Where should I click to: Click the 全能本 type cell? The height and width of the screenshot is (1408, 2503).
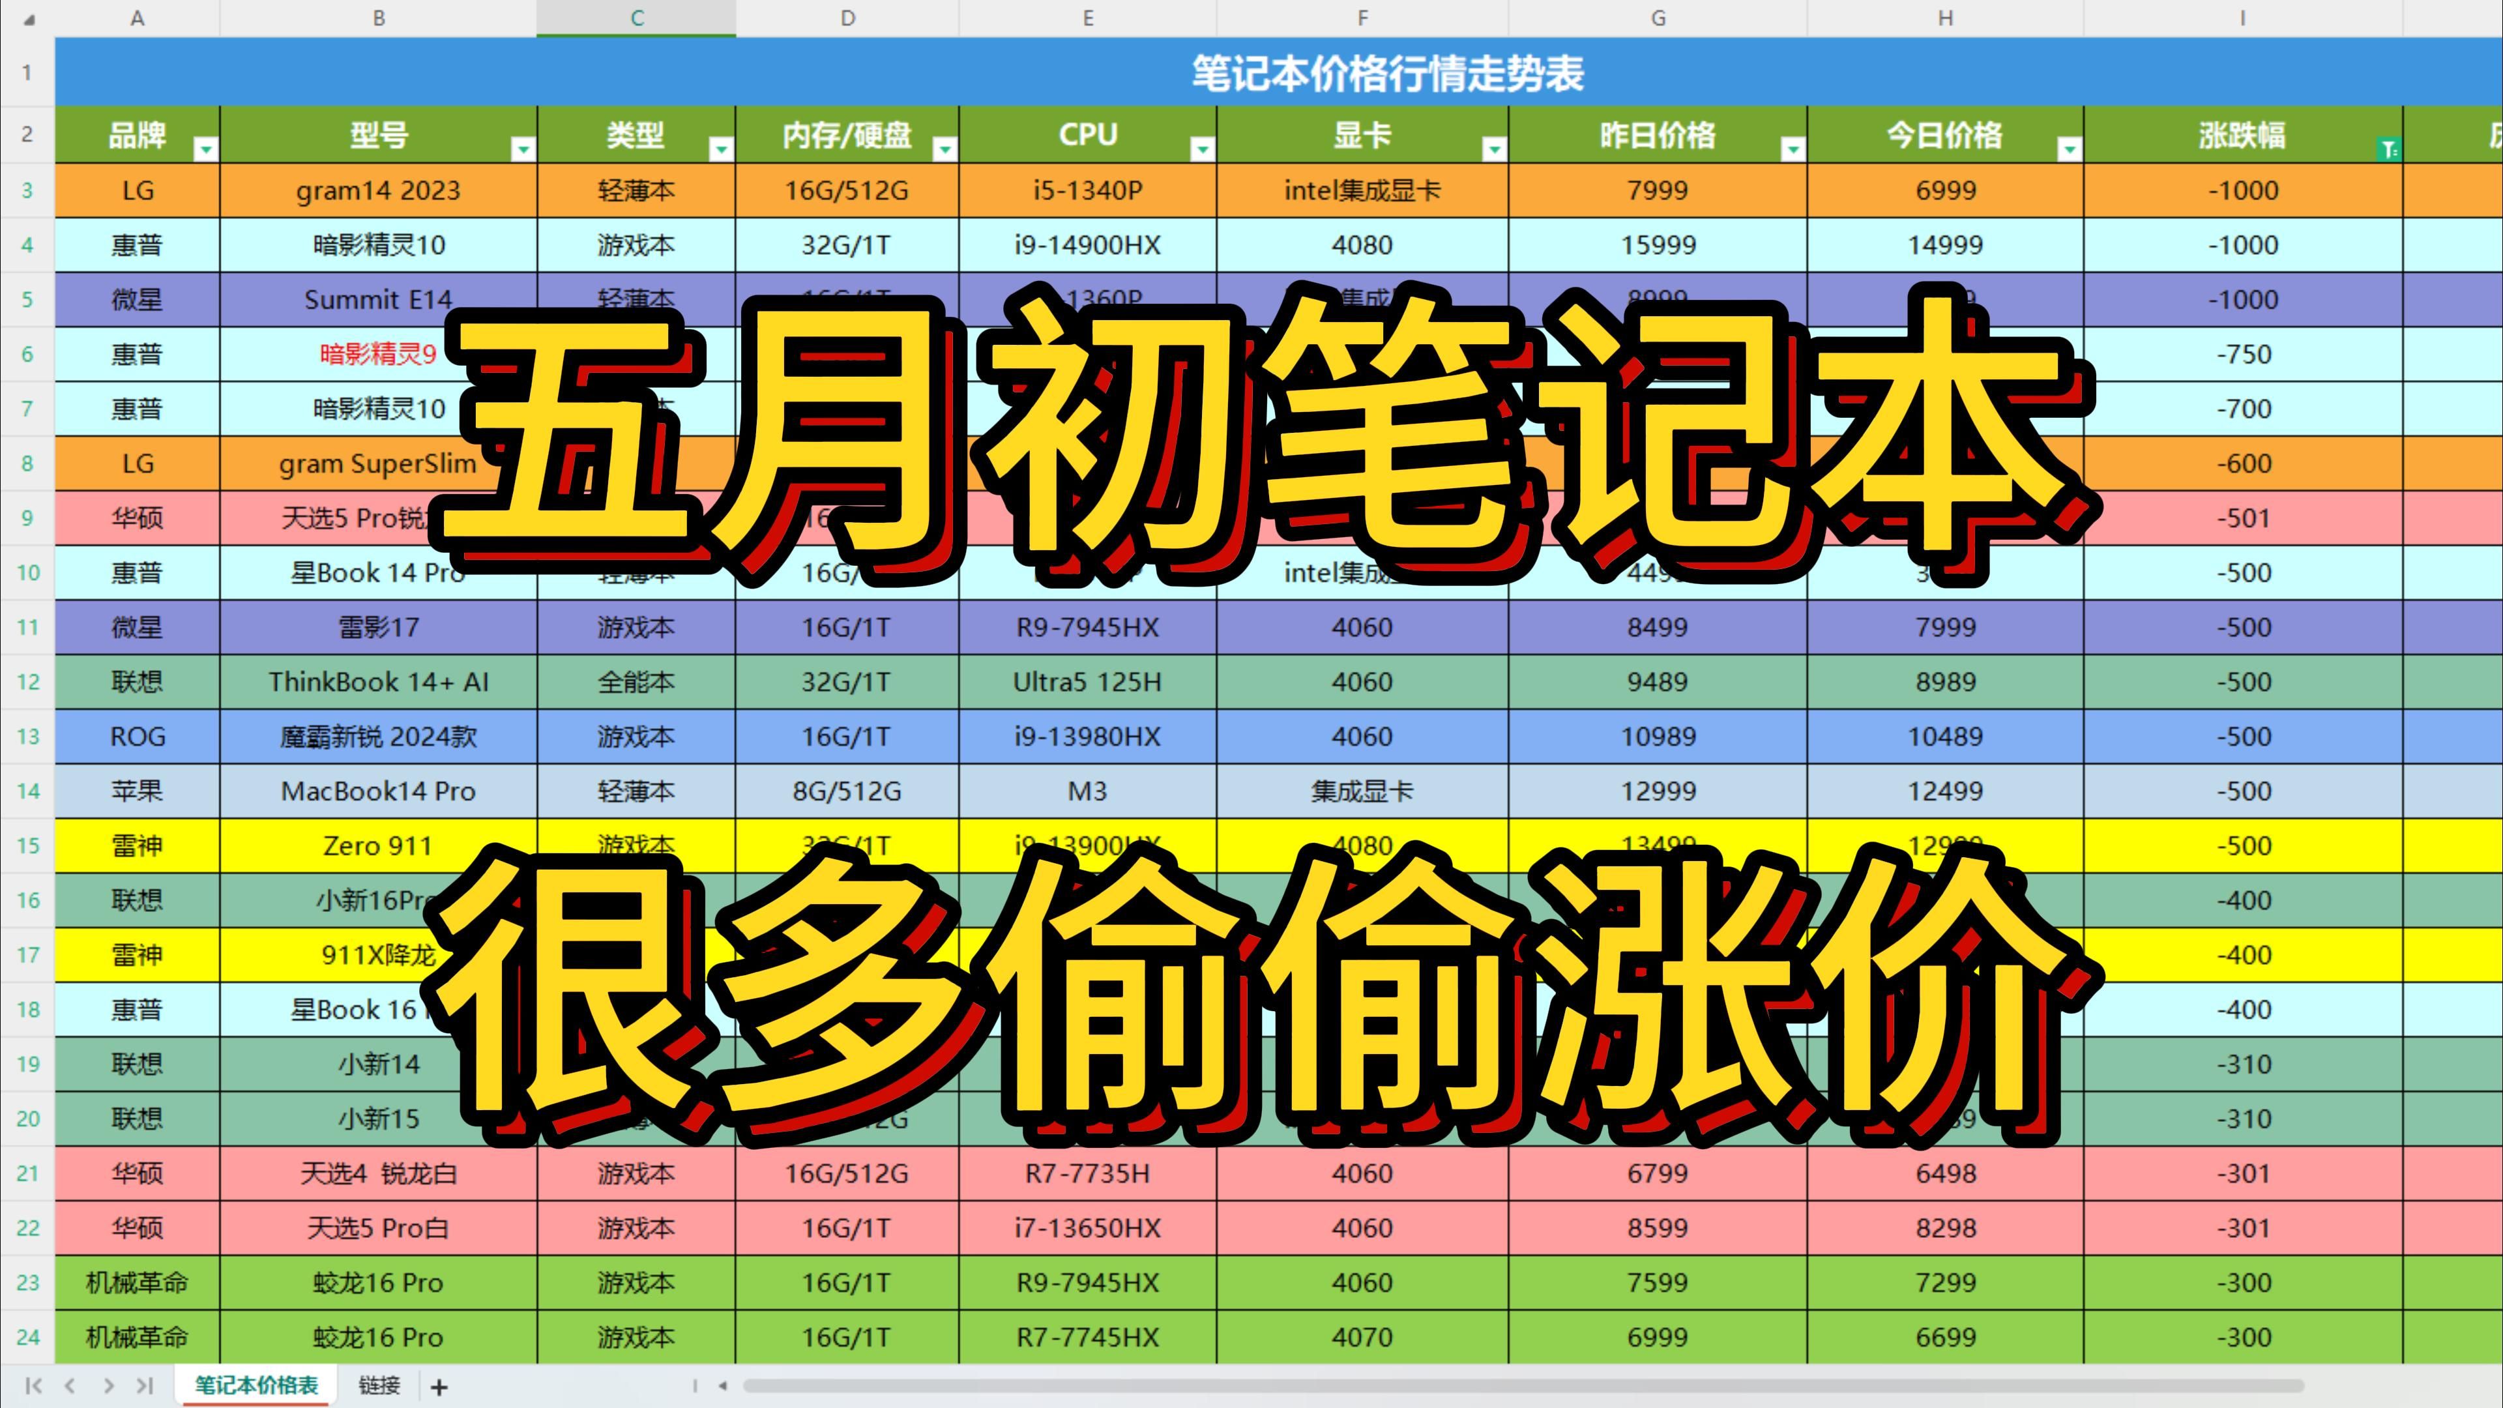636,682
